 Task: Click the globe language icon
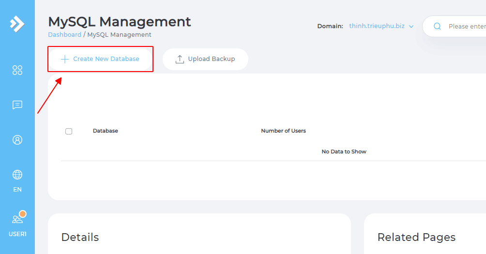click(17, 175)
